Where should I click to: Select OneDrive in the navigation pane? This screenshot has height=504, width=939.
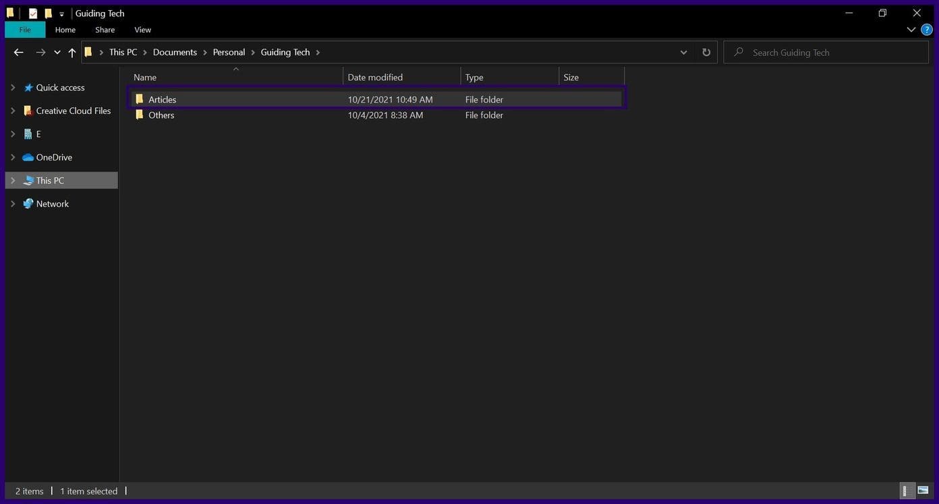tap(54, 157)
